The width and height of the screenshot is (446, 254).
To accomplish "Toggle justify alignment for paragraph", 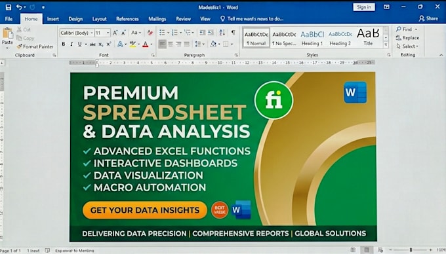I will (x=187, y=44).
